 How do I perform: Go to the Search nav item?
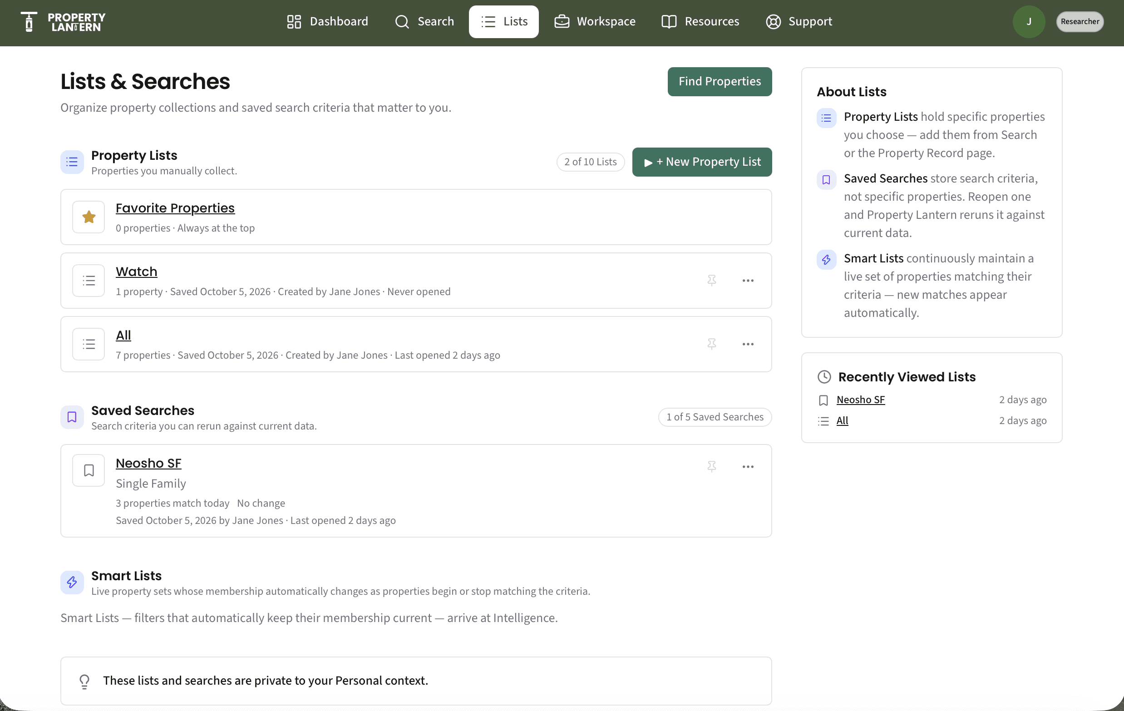424,21
